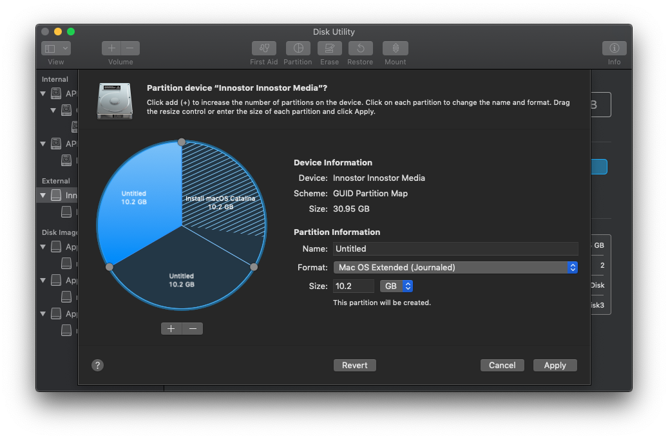Change the size unit GB dropdown
668x439 pixels.
(396, 286)
